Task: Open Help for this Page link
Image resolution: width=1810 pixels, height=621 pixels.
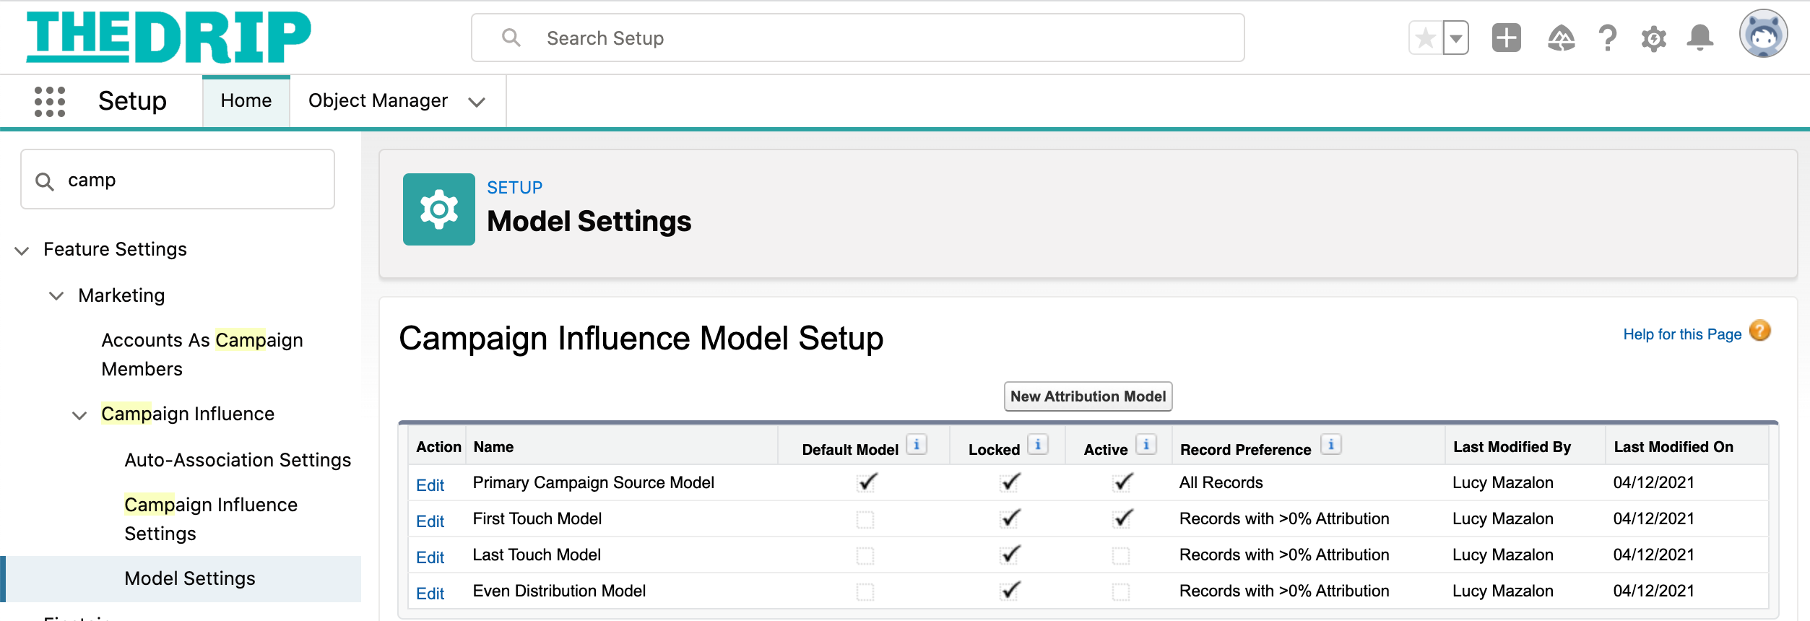Action: tap(1682, 334)
